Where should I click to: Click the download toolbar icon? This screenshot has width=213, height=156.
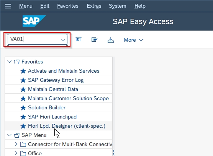111,40
